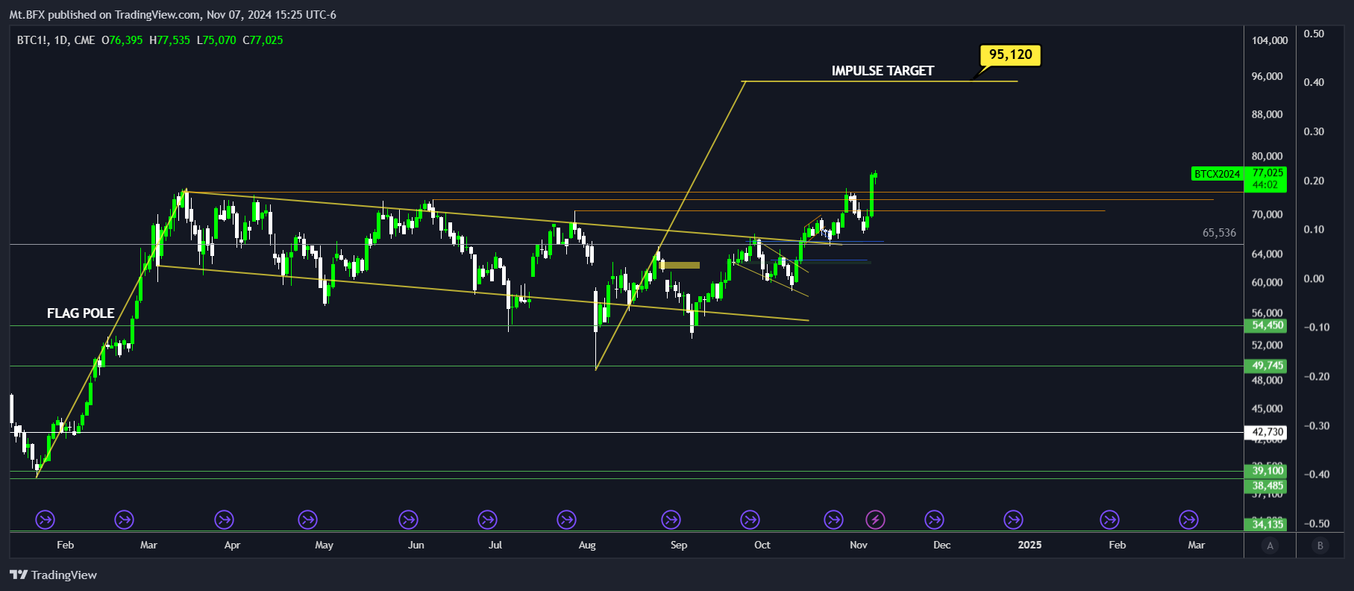This screenshot has height=591, width=1354.
Task: Click the 38,485 green price label
Action: click(x=1266, y=486)
